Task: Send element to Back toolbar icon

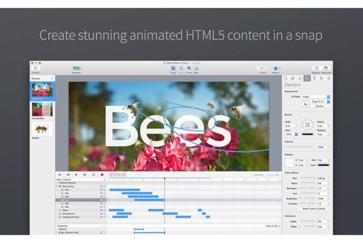Action: 196,68
